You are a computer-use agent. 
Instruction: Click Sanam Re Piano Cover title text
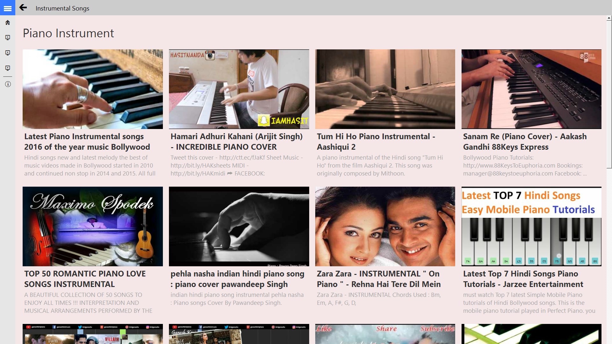(x=525, y=141)
